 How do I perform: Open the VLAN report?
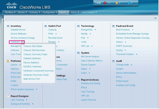[x=84, y=42]
